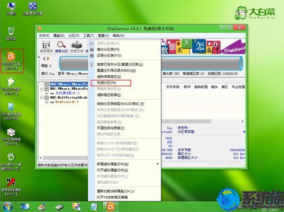Click the 终止柱面 column header

(x=238, y=87)
